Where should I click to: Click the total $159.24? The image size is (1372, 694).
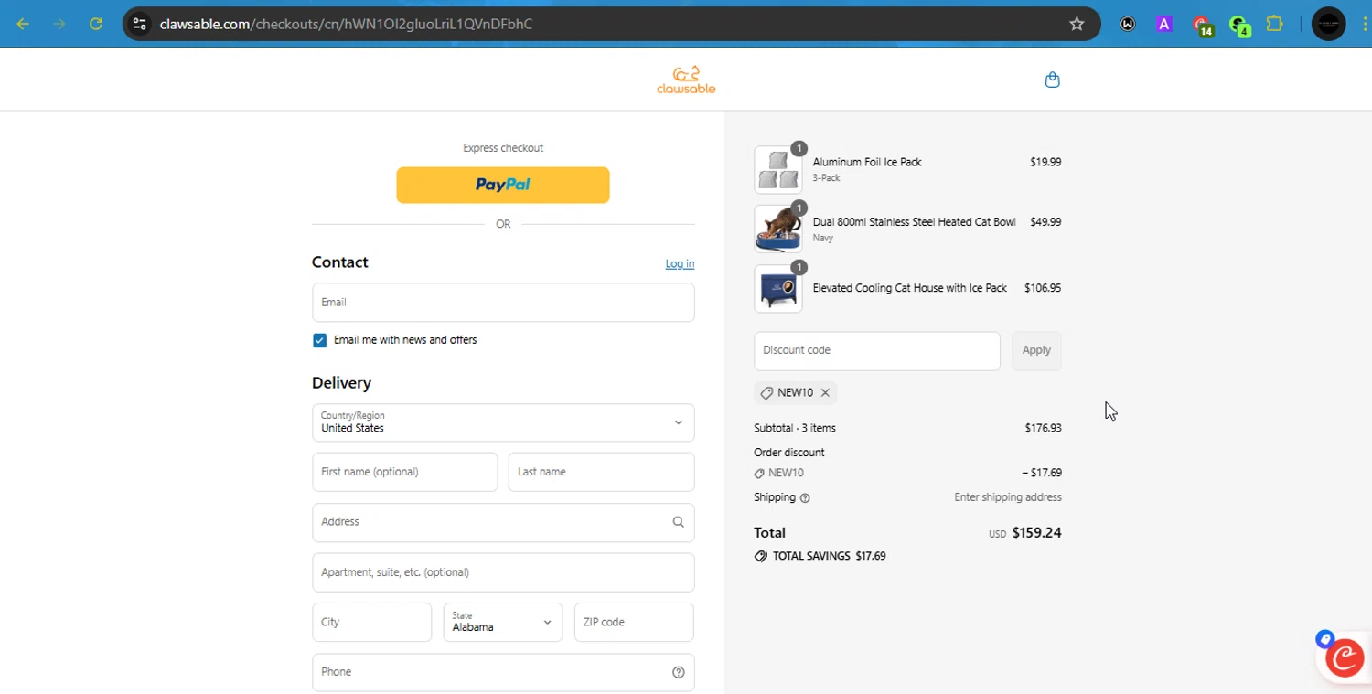point(1037,533)
